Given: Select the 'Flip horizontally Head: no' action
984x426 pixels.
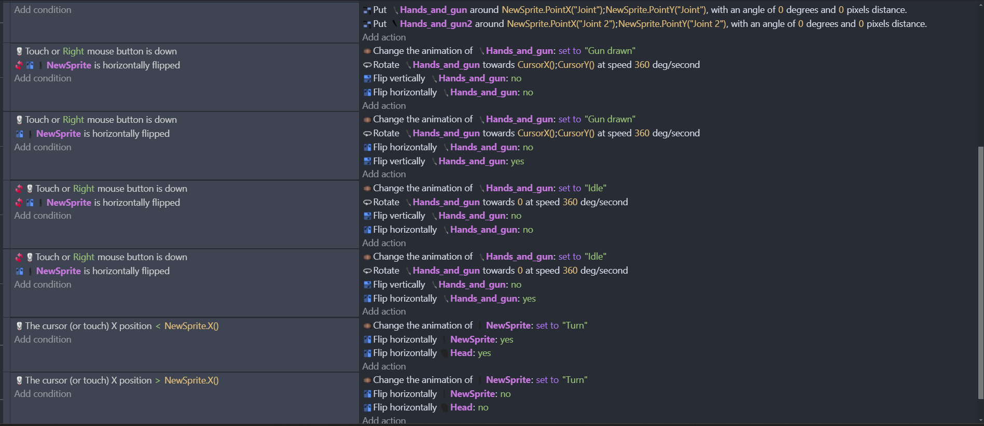Looking at the screenshot, I should 425,407.
